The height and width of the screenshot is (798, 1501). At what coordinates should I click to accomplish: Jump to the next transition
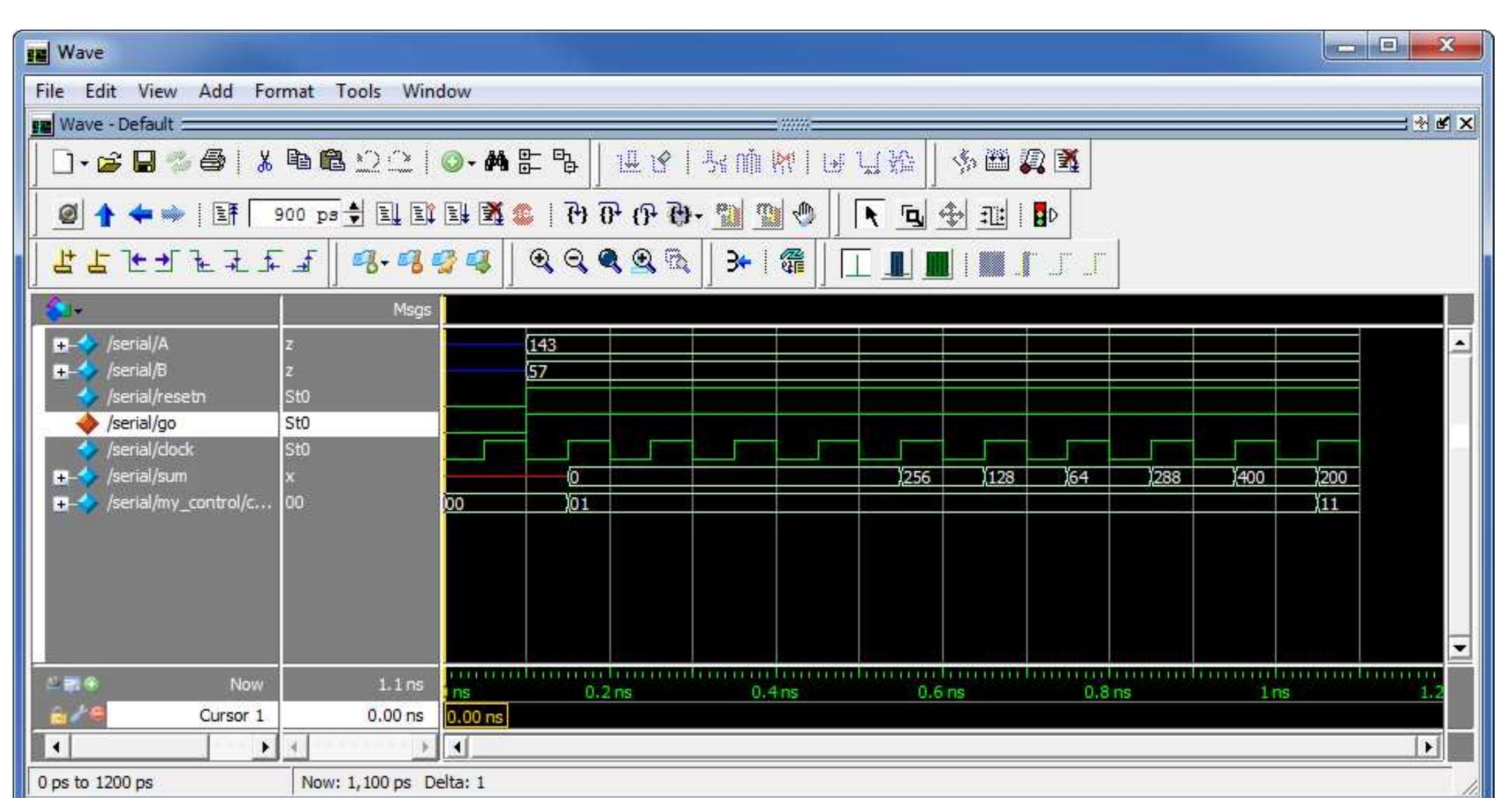166,262
